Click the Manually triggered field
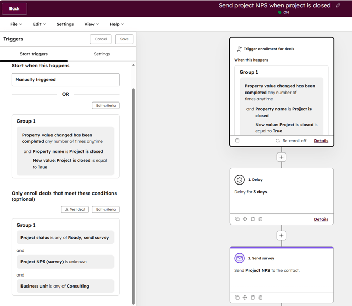Screen dimensions: 352x306 click(66, 80)
